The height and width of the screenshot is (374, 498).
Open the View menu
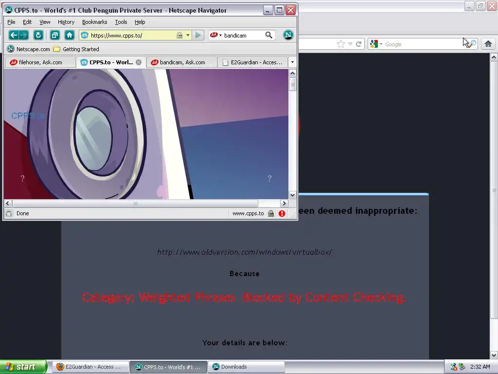pos(45,22)
